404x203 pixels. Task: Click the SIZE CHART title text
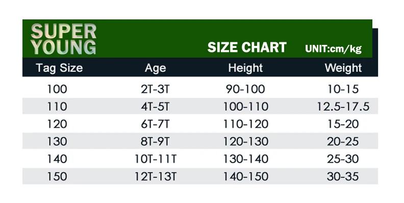tap(247, 47)
